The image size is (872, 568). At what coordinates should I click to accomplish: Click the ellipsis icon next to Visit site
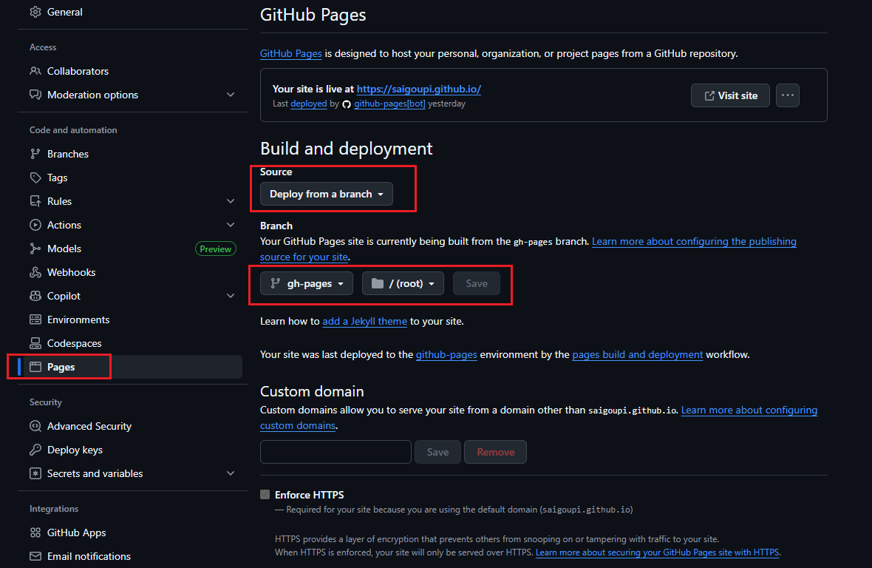787,95
